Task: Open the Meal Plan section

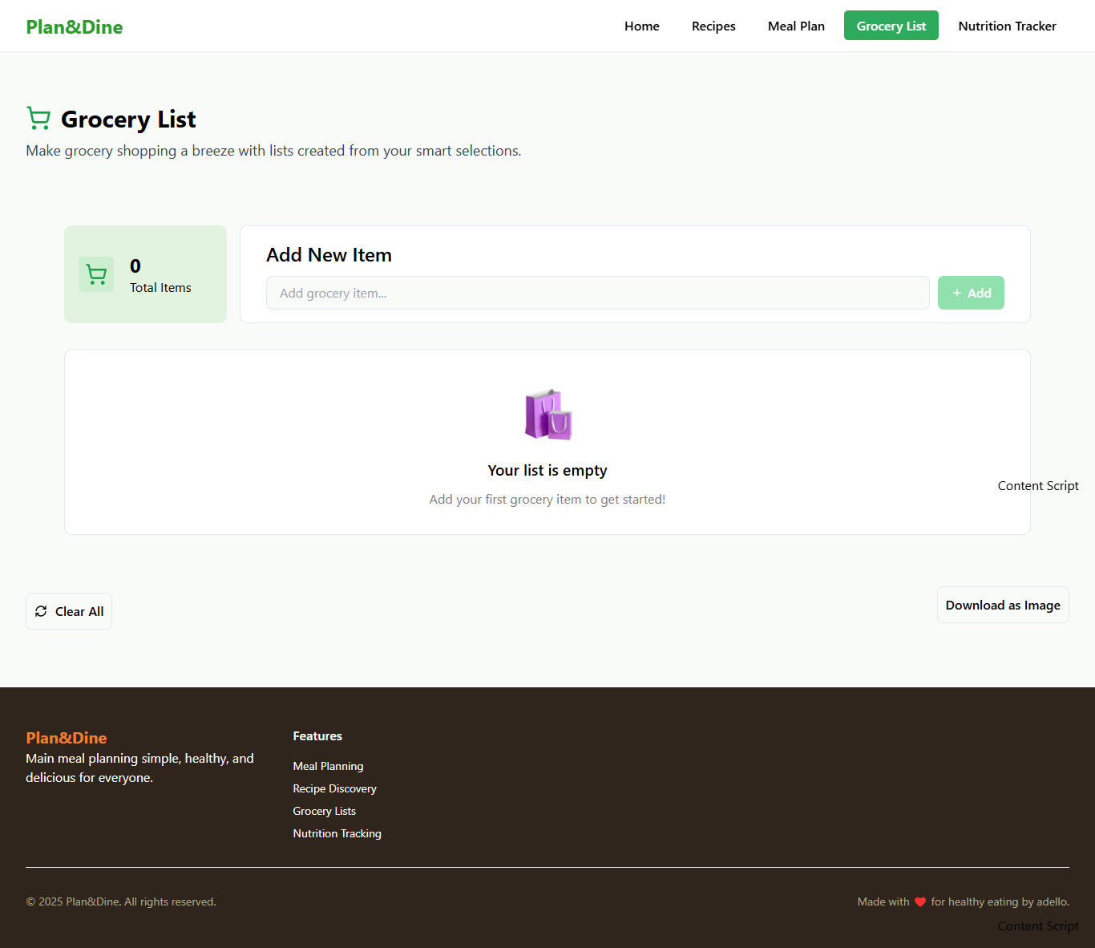Action: (796, 26)
